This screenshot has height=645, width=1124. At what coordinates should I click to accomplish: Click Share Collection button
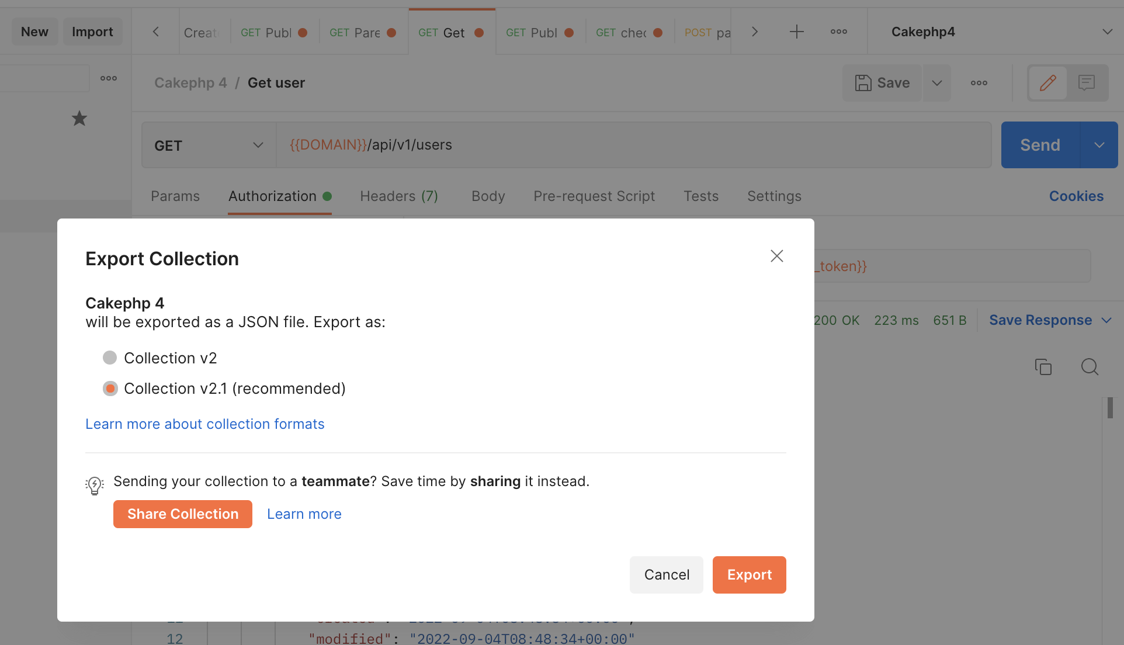tap(183, 514)
